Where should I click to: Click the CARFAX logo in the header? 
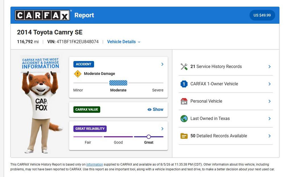42,15
